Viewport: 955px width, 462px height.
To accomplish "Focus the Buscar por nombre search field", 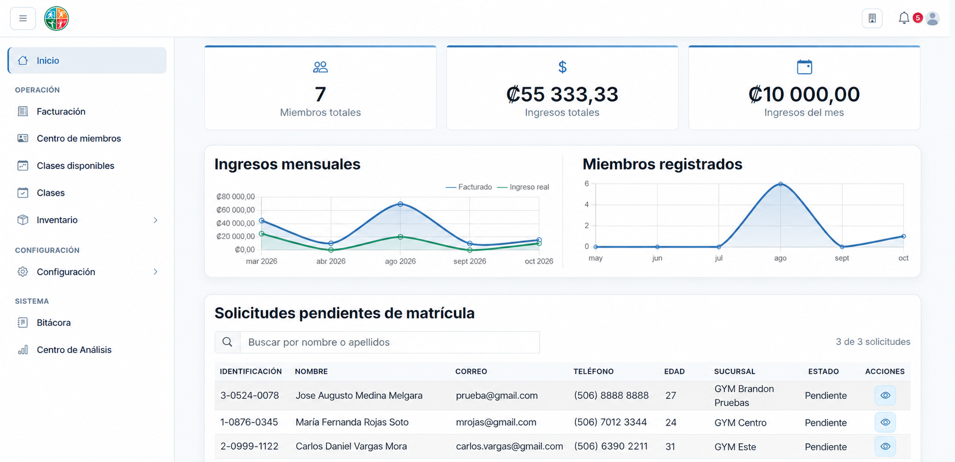I will 390,342.
